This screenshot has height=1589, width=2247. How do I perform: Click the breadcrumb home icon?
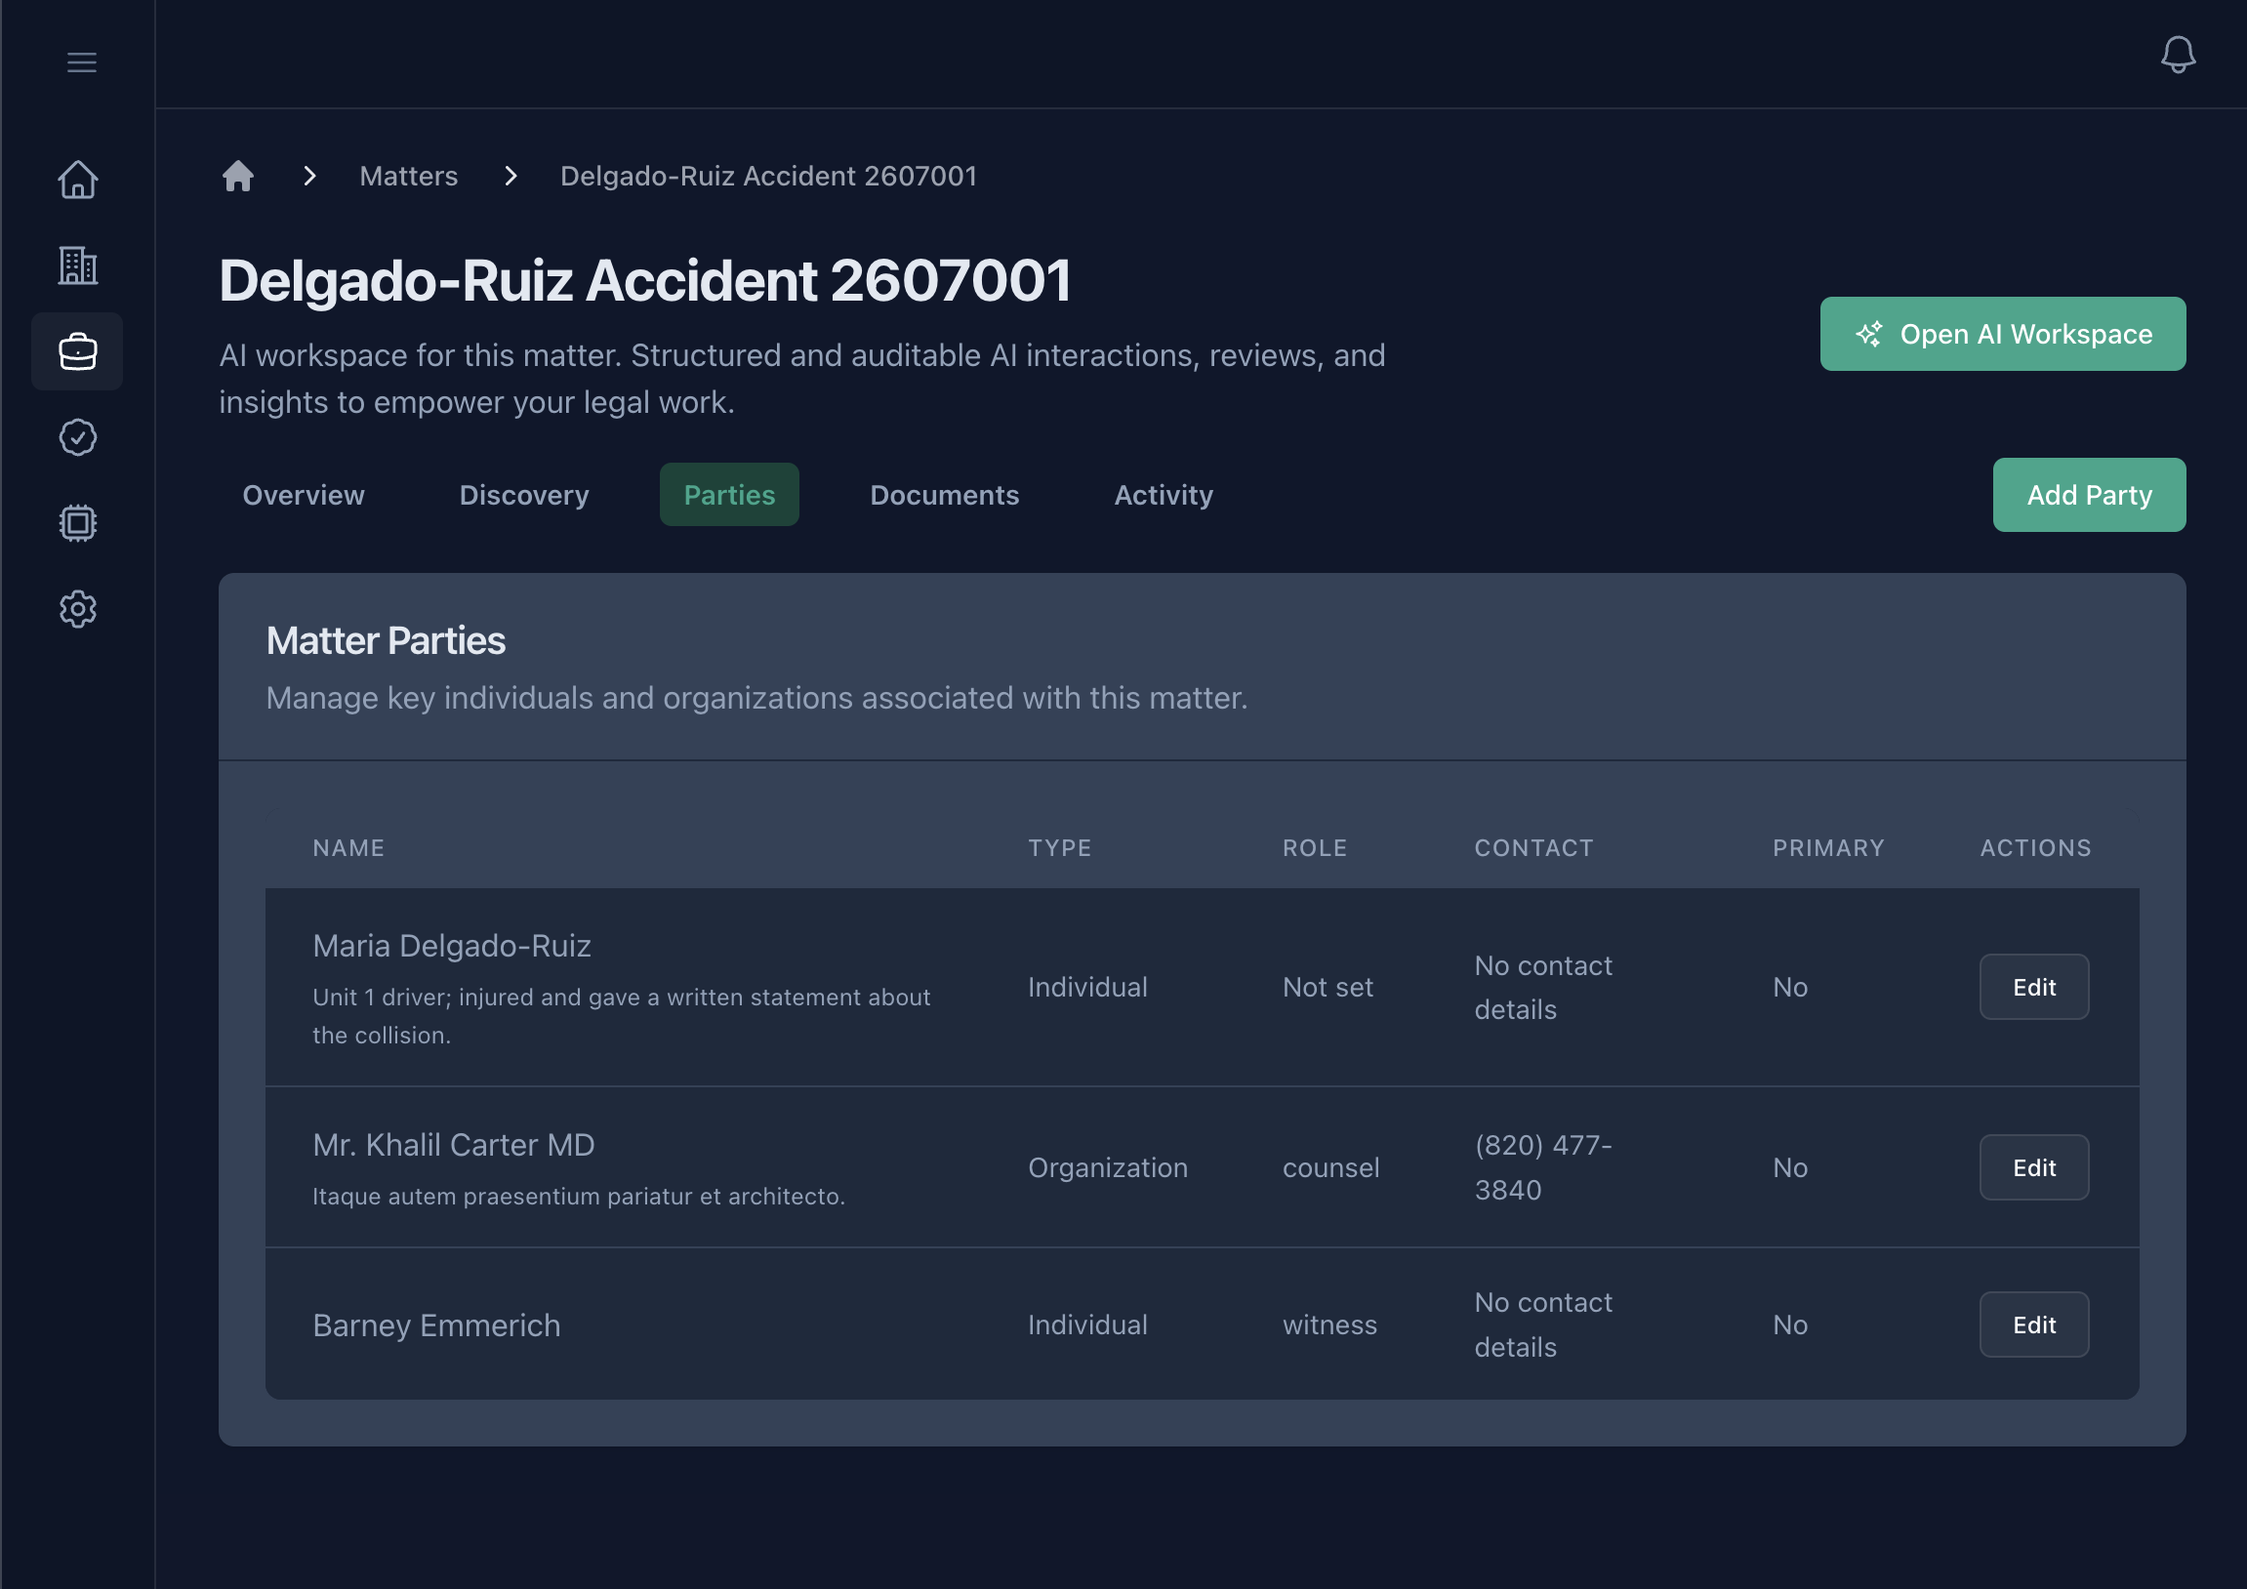point(238,176)
